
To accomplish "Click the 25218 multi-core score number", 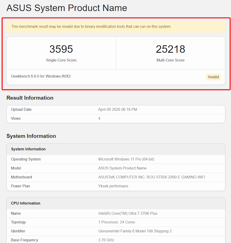I will pyautogui.click(x=170, y=49).
